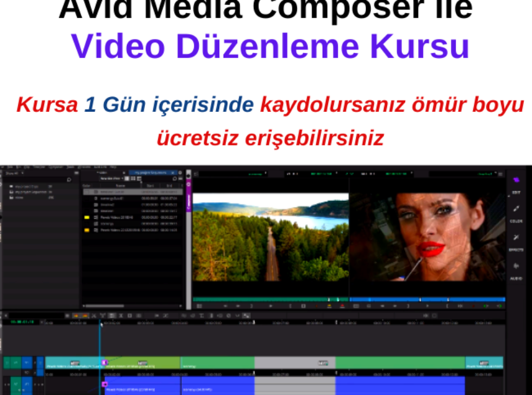The height and width of the screenshot is (395, 532).
Task: Open the Help menu
Action: point(113,167)
